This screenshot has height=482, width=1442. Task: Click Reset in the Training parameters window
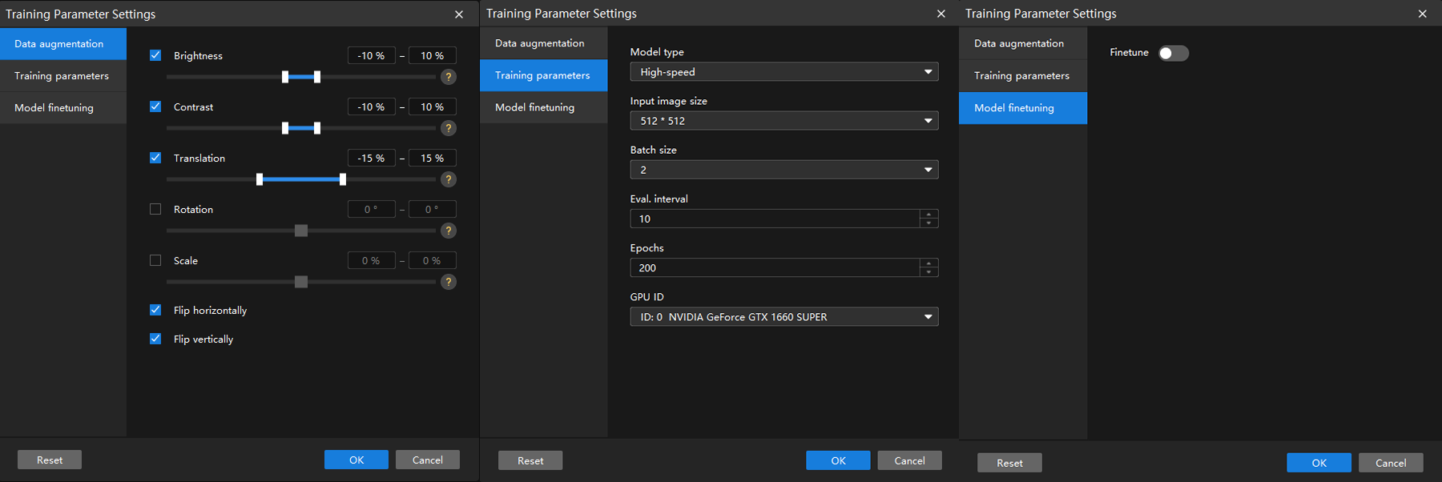530,460
